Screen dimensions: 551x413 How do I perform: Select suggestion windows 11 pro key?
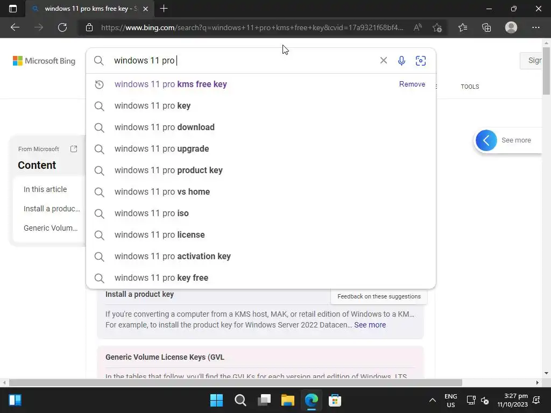point(261,106)
